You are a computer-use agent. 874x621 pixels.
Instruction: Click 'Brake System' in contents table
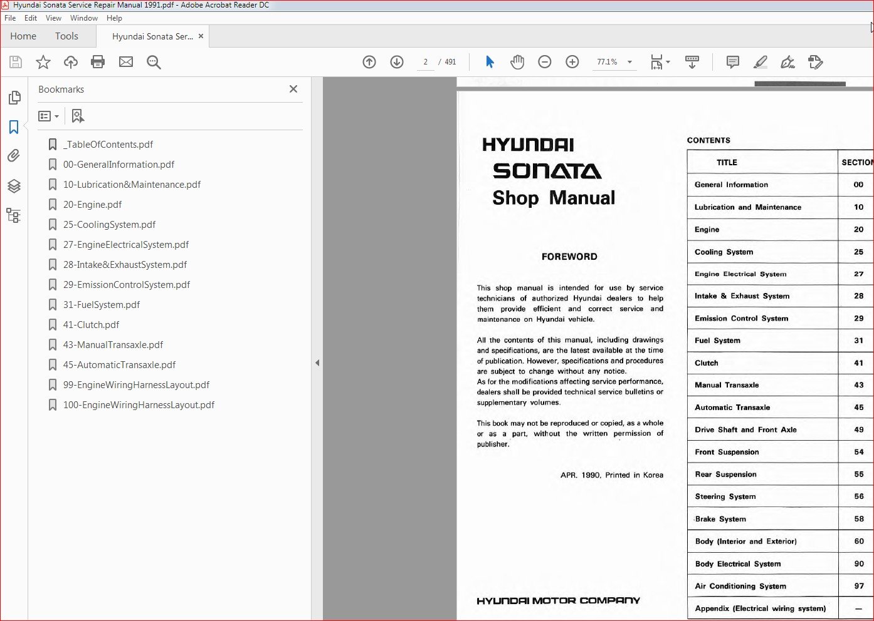pos(720,519)
